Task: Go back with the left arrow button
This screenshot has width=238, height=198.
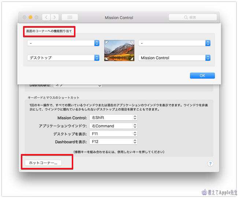Action: tap(46, 17)
